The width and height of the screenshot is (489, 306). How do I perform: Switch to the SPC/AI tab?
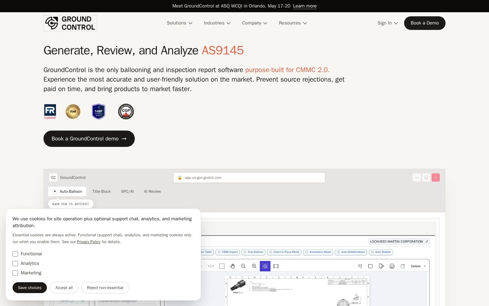[127, 191]
